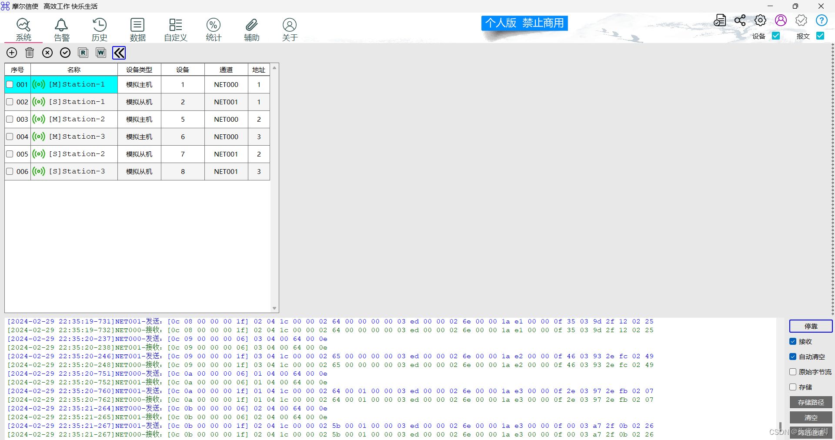
Task: Disable the 自动清空 option
Action: point(793,357)
